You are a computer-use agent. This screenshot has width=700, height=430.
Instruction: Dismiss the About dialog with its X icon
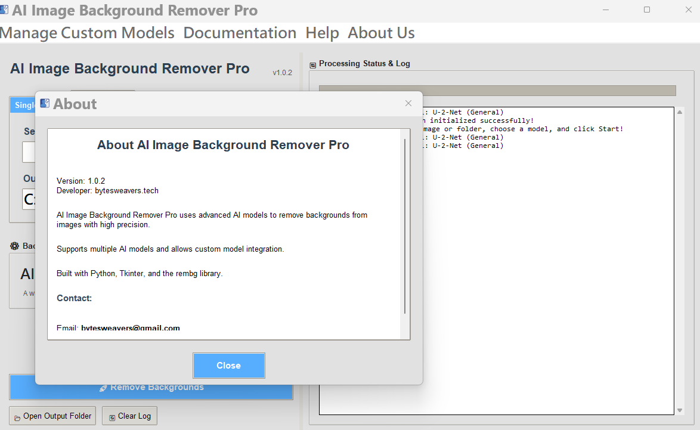tap(408, 103)
